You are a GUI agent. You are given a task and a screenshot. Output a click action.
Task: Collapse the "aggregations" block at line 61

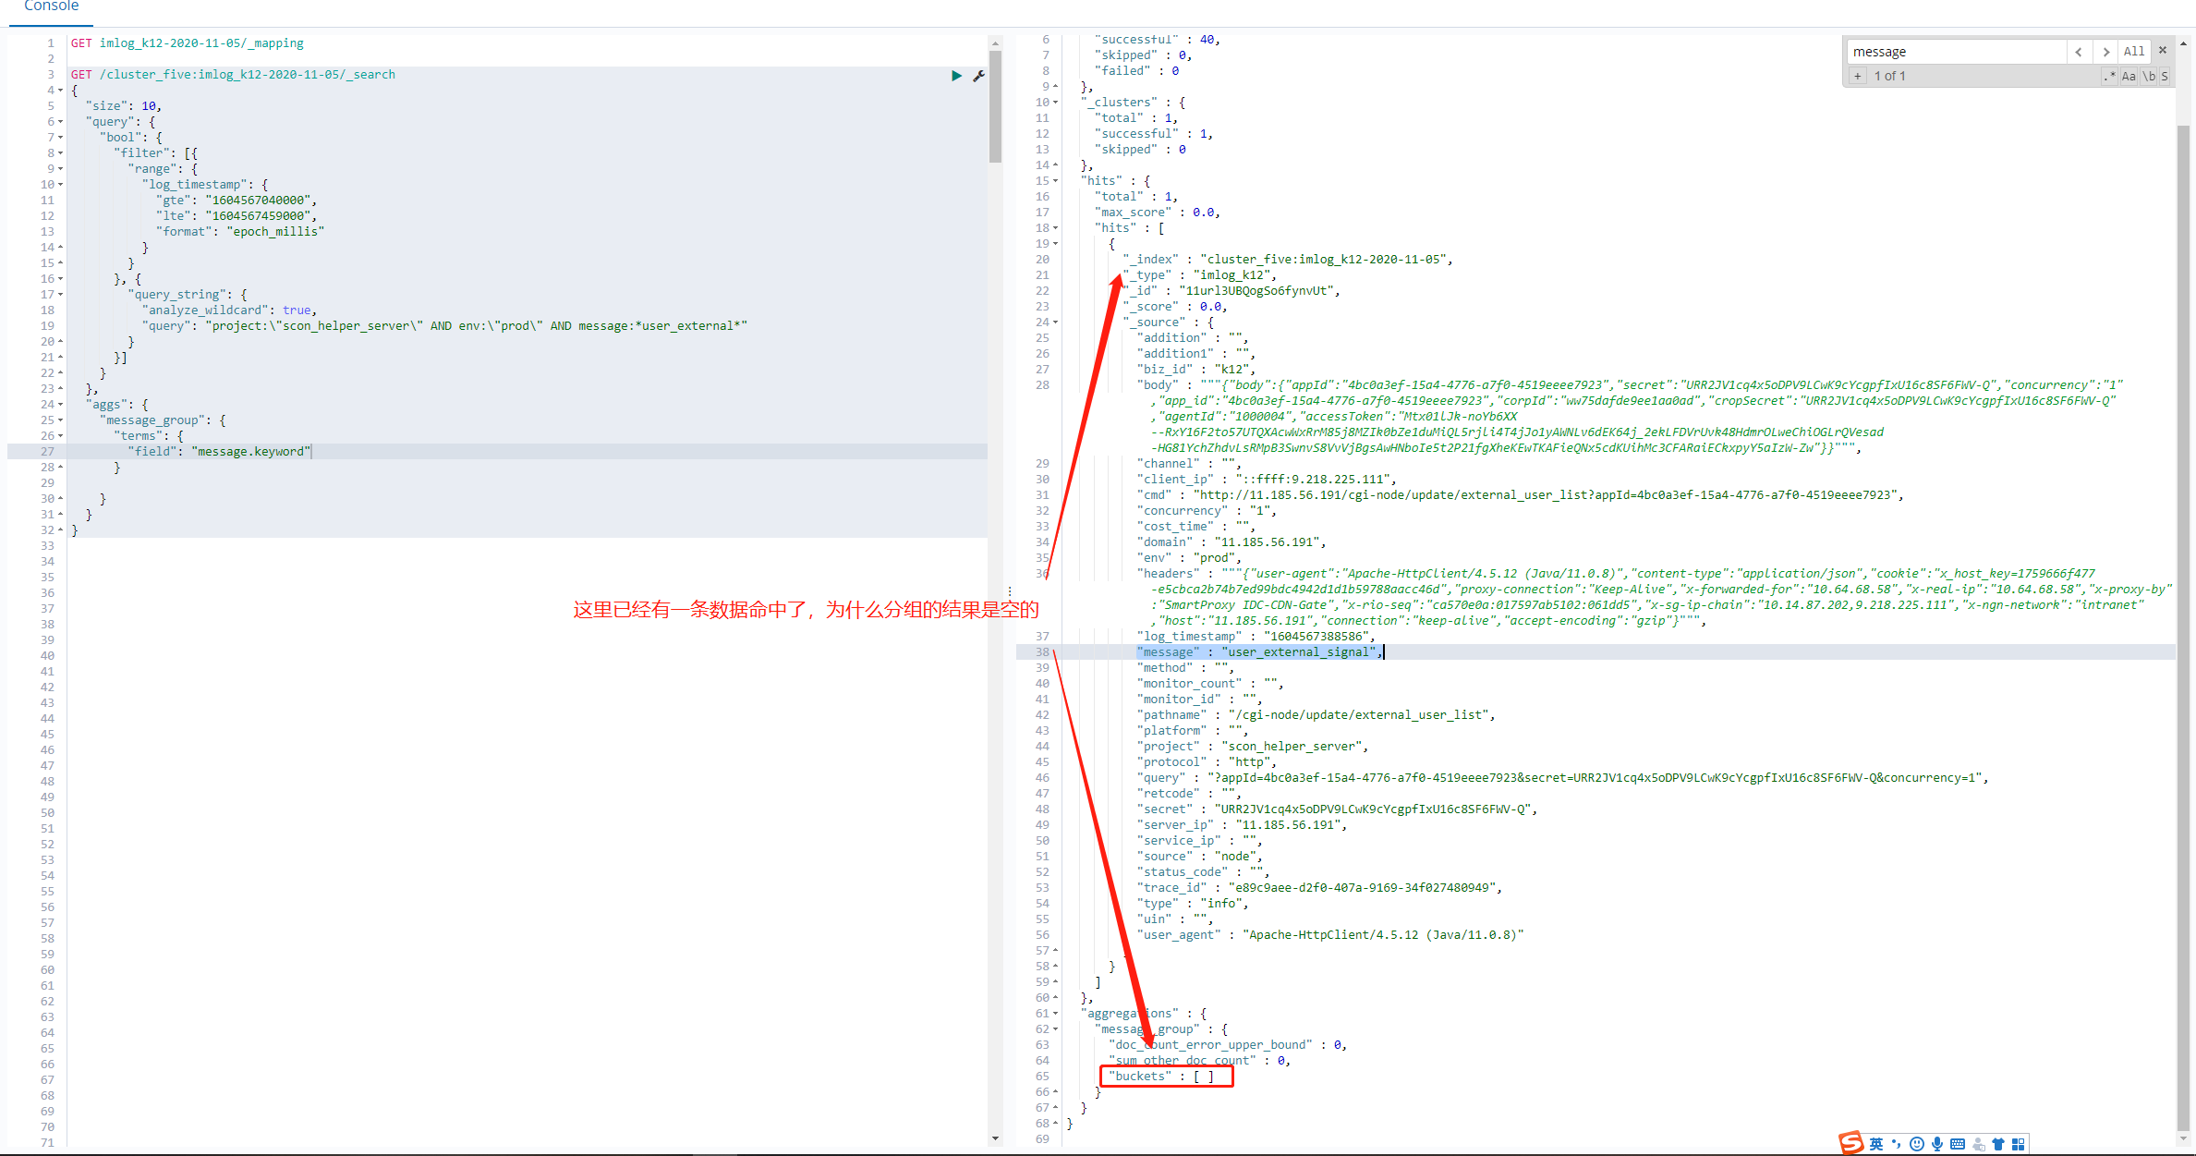coord(1056,1014)
